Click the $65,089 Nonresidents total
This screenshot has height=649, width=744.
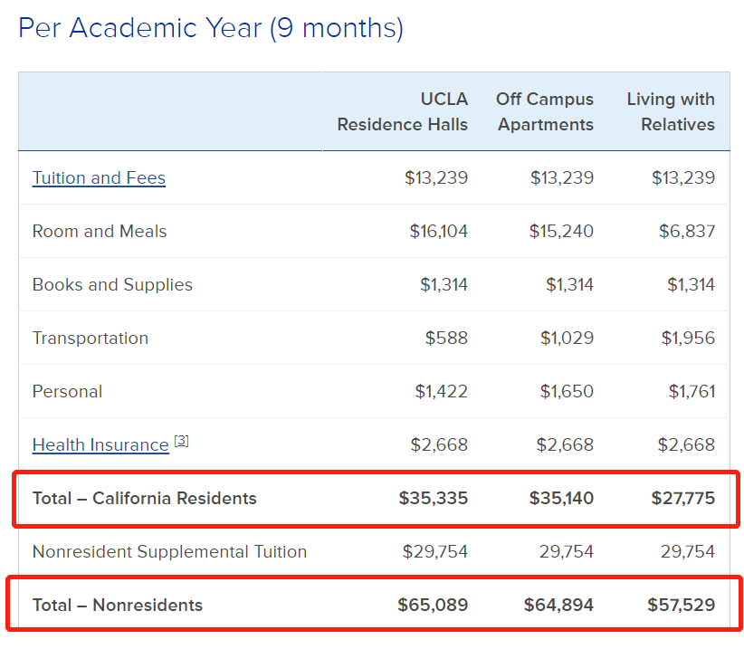tap(433, 605)
